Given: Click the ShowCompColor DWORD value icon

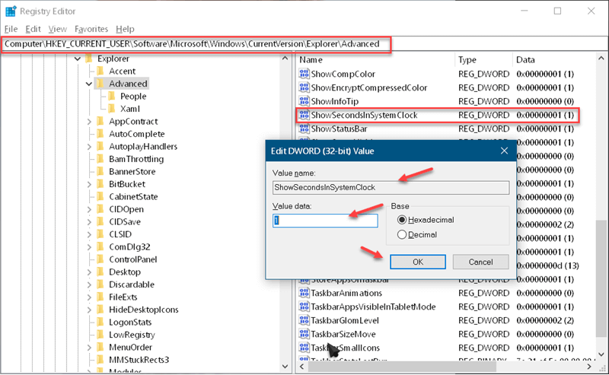Looking at the screenshot, I should (x=304, y=74).
